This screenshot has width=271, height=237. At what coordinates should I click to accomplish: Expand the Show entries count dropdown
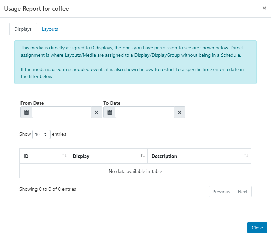tap(41, 134)
